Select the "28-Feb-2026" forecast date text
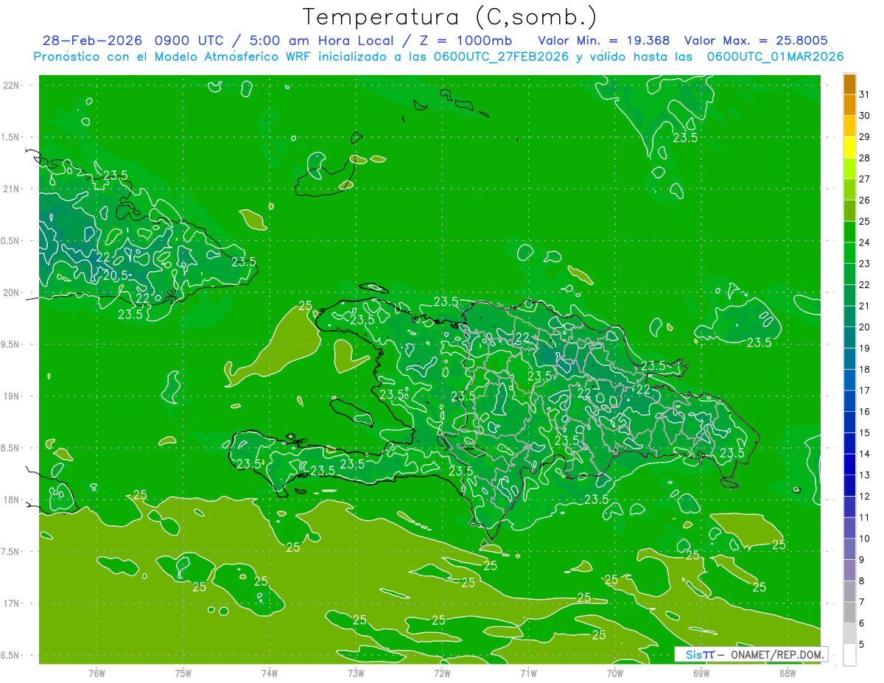Image resolution: width=884 pixels, height=683 pixels. point(92,41)
